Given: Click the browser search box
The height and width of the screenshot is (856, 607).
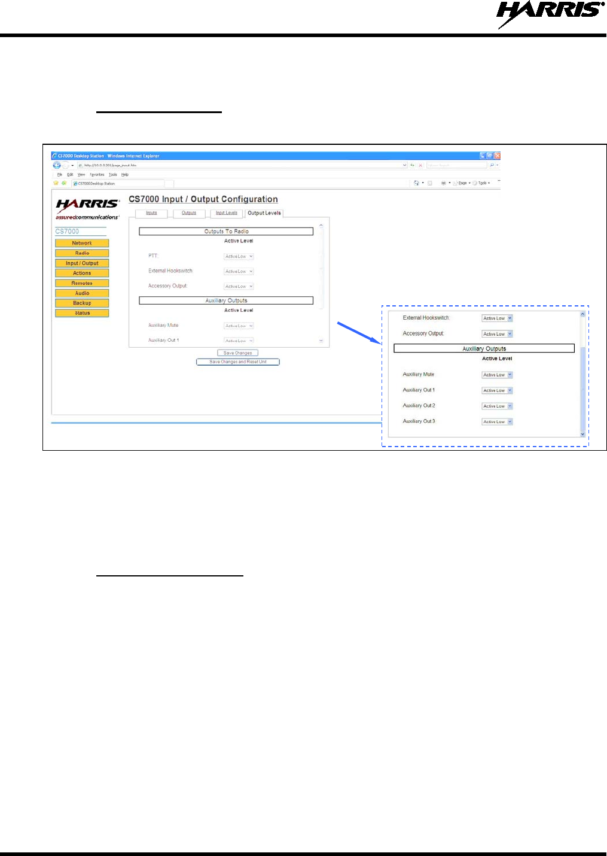Looking at the screenshot, I should tap(457, 165).
